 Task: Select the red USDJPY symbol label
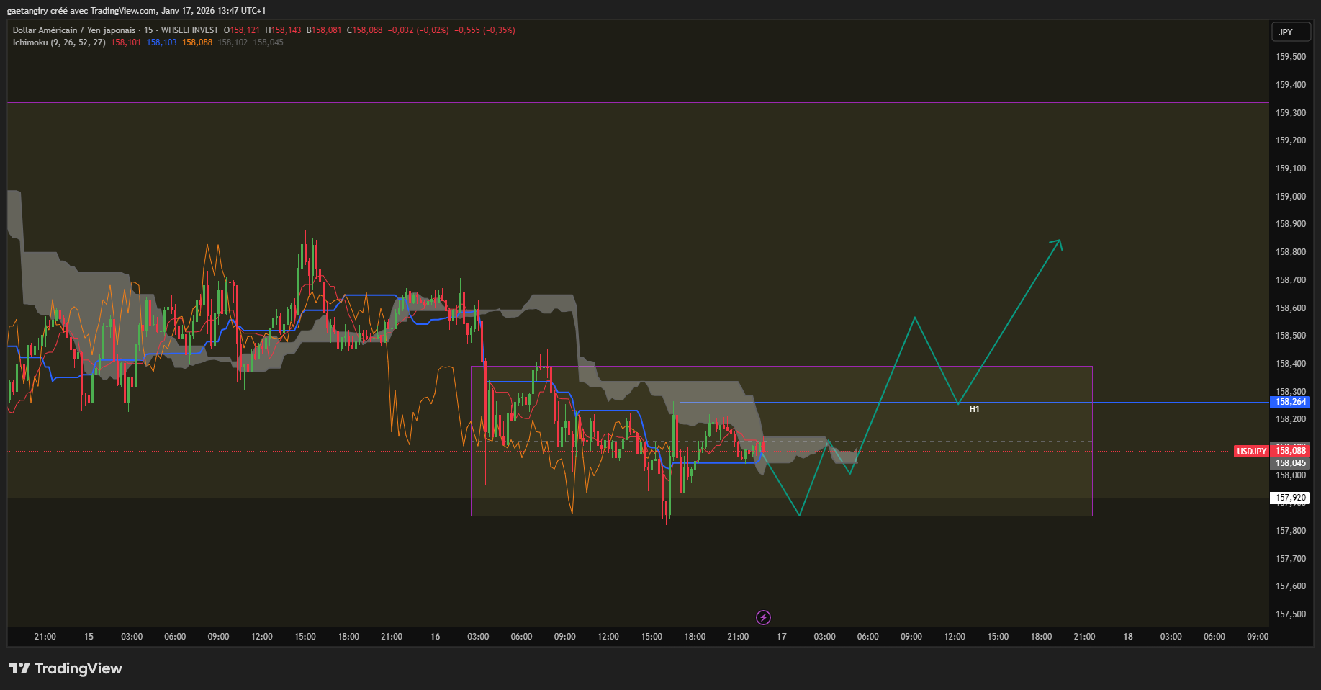tap(1251, 452)
